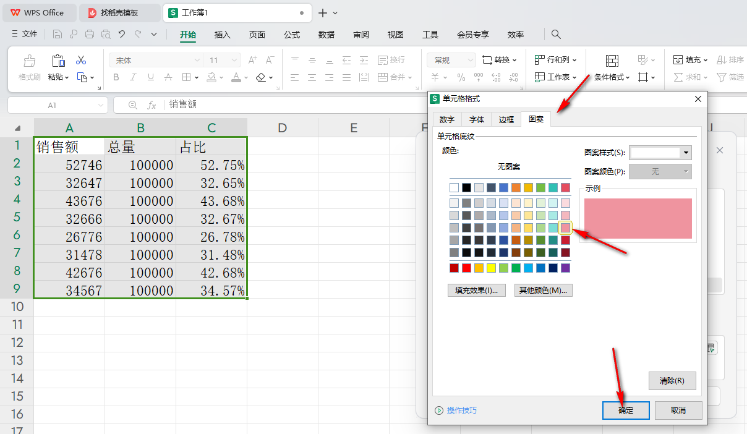Open the 数据 ribbon tab
The width and height of the screenshot is (747, 434).
coord(327,35)
